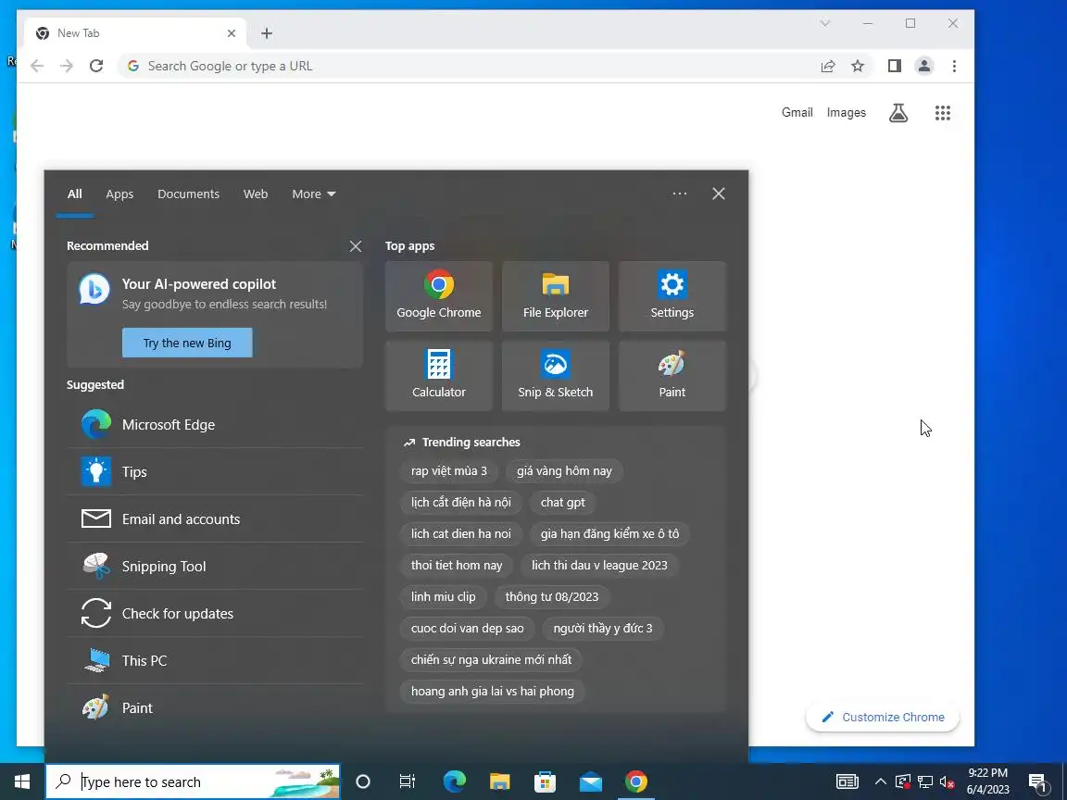Open File Explorer from taskbar

click(499, 781)
